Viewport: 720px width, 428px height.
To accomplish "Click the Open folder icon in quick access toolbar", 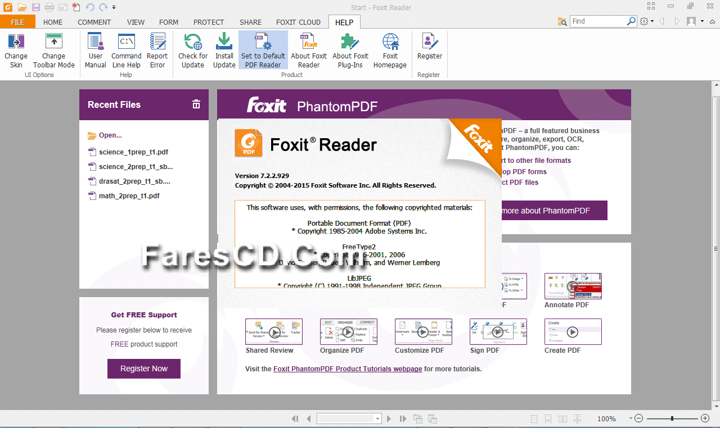I will pos(22,7).
